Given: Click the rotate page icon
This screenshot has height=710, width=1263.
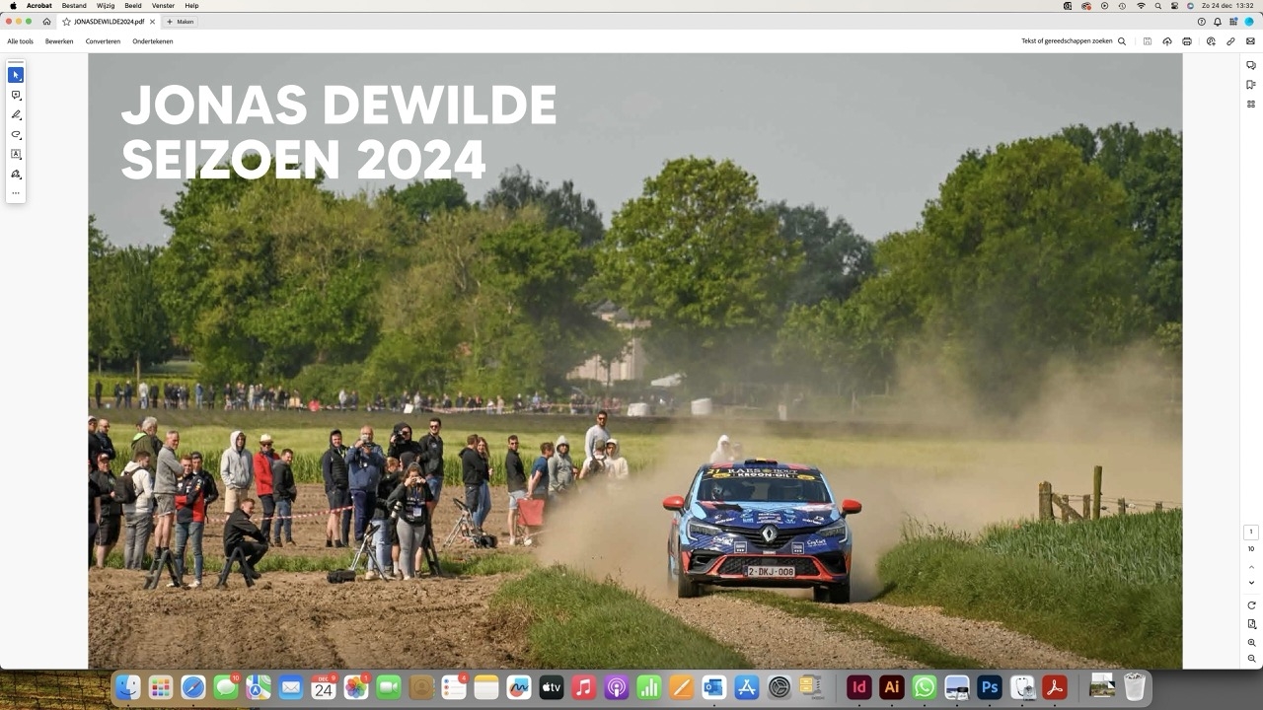Looking at the screenshot, I should 1250,604.
